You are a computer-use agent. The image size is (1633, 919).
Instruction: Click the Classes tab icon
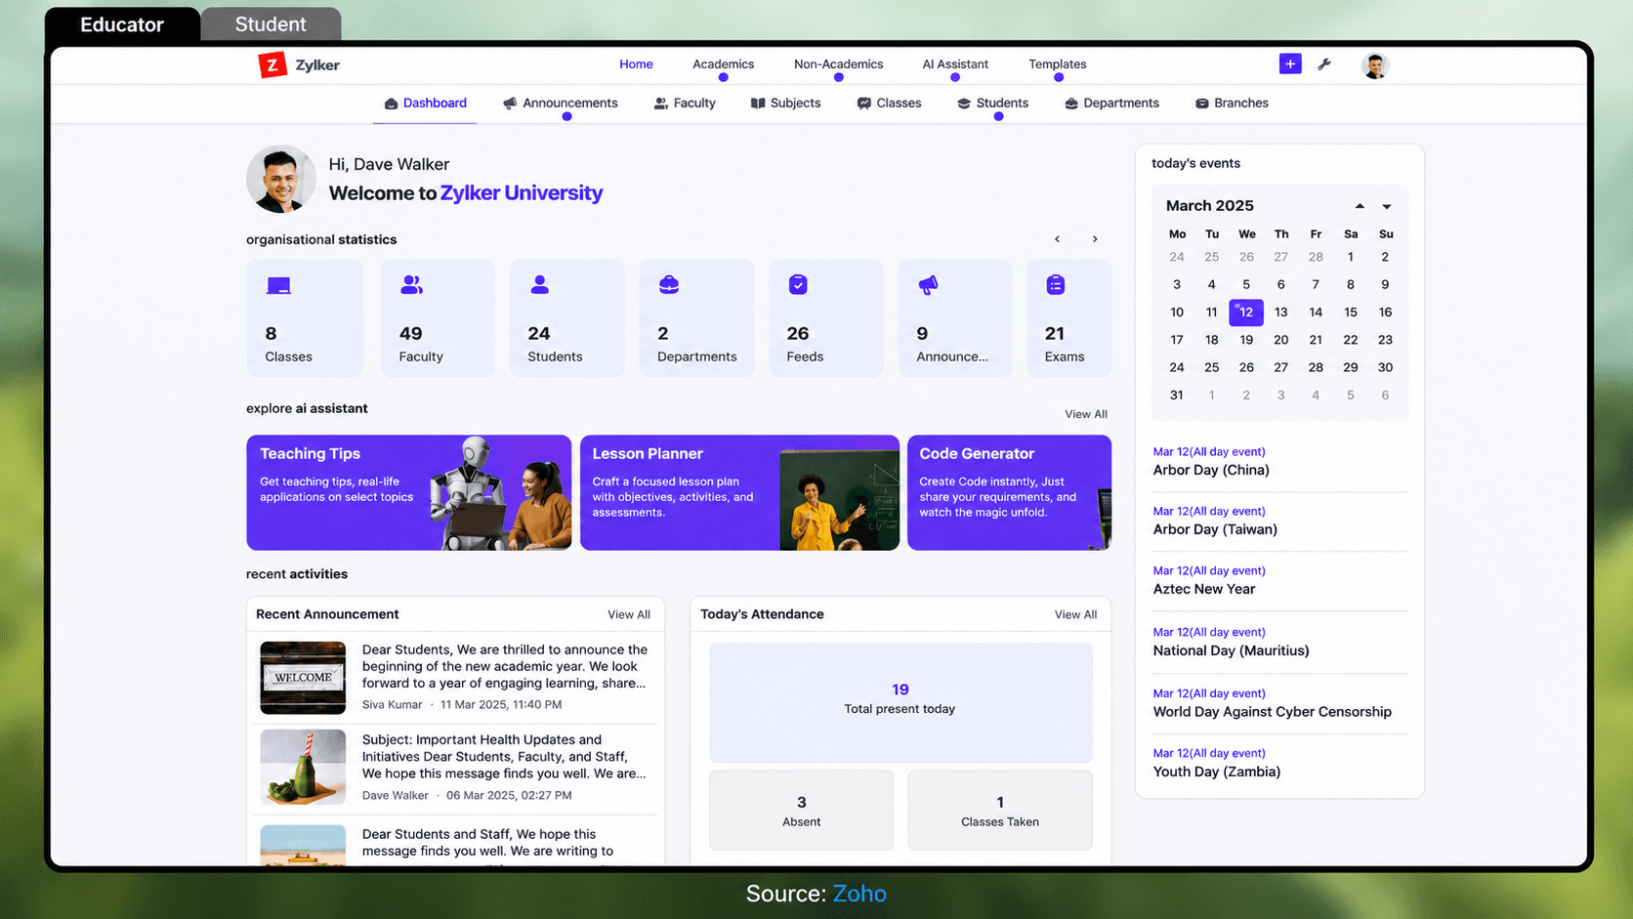[x=864, y=104]
